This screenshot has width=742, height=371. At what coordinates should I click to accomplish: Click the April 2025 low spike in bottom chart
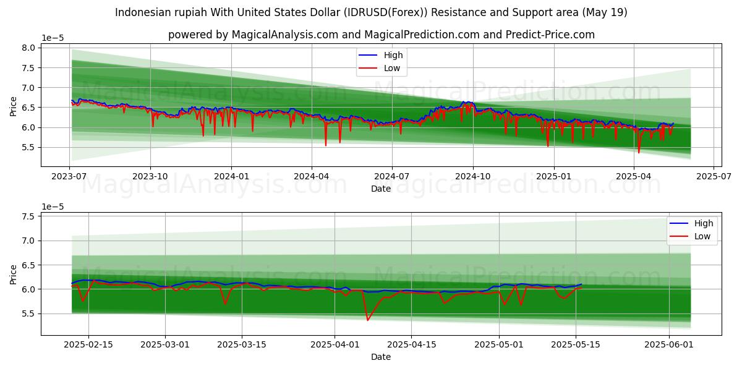367,319
